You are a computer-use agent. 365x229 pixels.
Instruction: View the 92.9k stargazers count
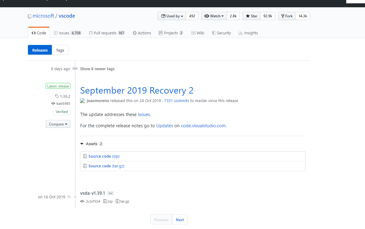coord(268,16)
